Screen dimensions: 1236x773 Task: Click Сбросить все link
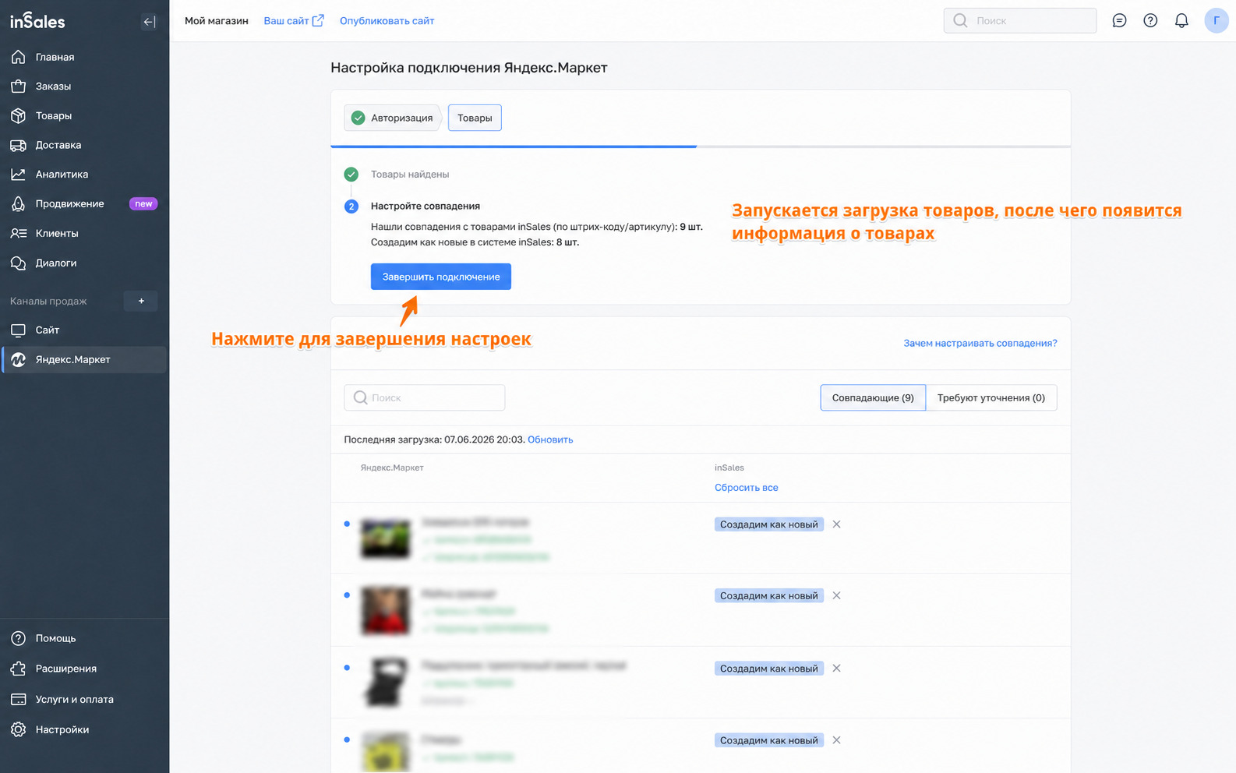click(x=747, y=488)
